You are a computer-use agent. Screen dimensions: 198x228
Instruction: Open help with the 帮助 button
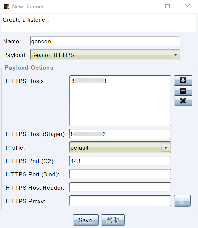coord(113,220)
